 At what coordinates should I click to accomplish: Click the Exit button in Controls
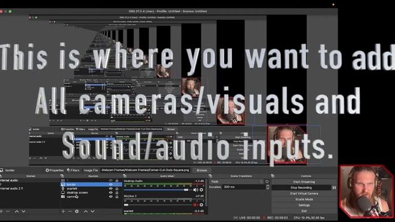click(x=304, y=211)
